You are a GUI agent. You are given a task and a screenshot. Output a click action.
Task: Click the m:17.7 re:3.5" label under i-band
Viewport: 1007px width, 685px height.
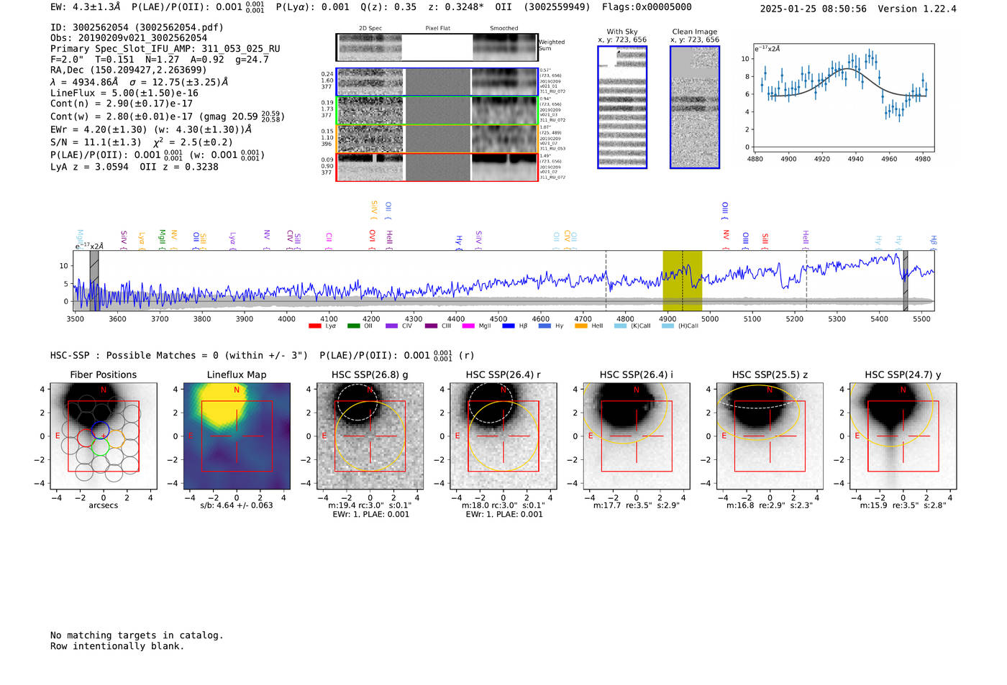[637, 505]
